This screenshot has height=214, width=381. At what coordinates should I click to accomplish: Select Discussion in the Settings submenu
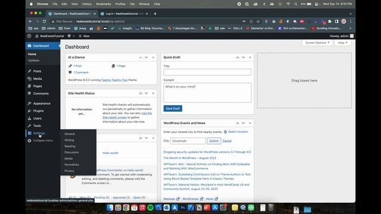[x=71, y=152]
